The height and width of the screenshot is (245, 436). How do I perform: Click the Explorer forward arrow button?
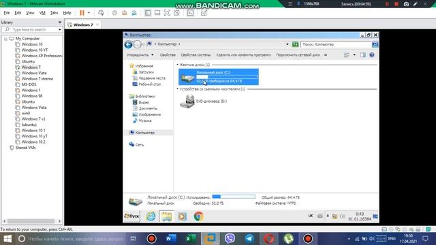pos(138,44)
